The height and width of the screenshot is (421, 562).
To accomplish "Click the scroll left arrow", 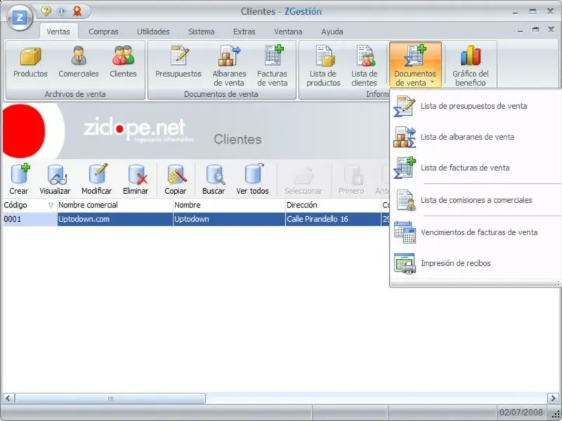I will click(8, 398).
